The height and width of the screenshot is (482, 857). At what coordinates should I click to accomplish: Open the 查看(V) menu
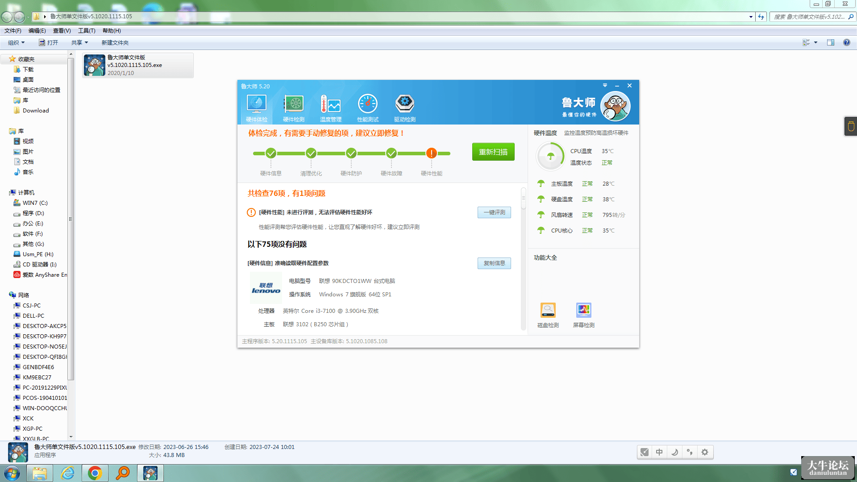[62, 31]
